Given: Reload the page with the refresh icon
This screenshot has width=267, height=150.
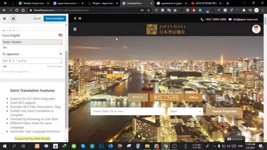Looking at the screenshot, I should click(17, 10).
